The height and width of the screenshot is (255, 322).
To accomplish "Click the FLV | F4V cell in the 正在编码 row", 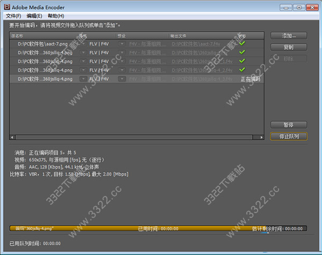I will 99,79.
